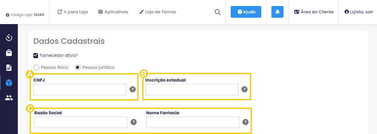
Task: Click the Ir para Loja link
Action: tap(73, 12)
